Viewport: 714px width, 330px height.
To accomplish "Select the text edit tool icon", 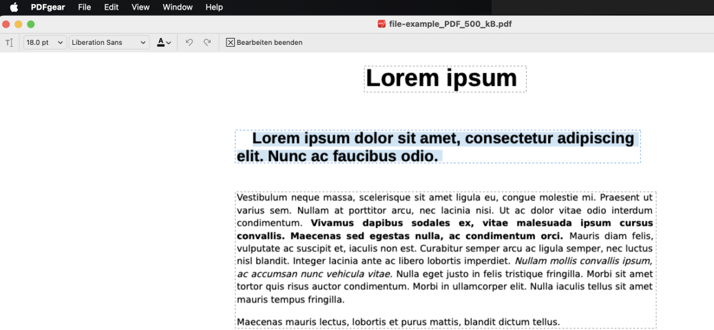I will [9, 43].
